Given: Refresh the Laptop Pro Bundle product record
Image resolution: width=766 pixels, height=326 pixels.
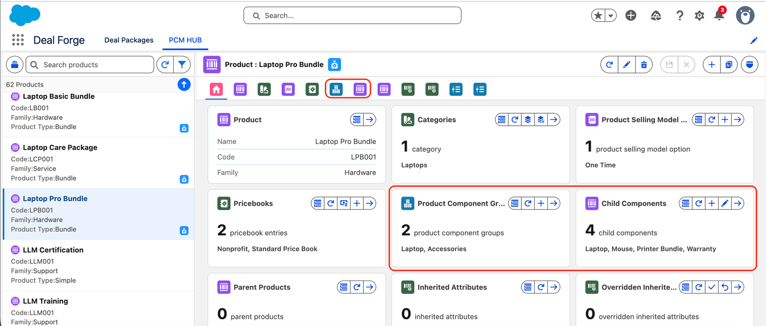Looking at the screenshot, I should tap(609, 65).
